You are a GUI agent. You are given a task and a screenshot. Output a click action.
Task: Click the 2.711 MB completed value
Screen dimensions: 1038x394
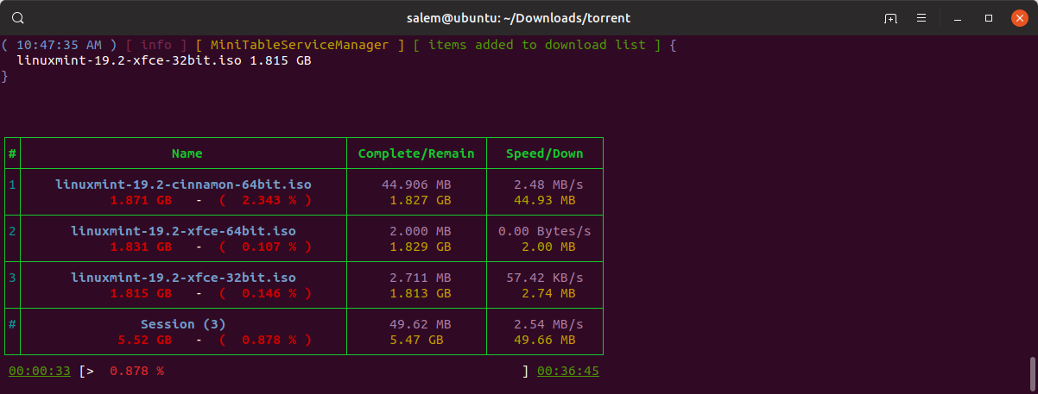point(421,278)
